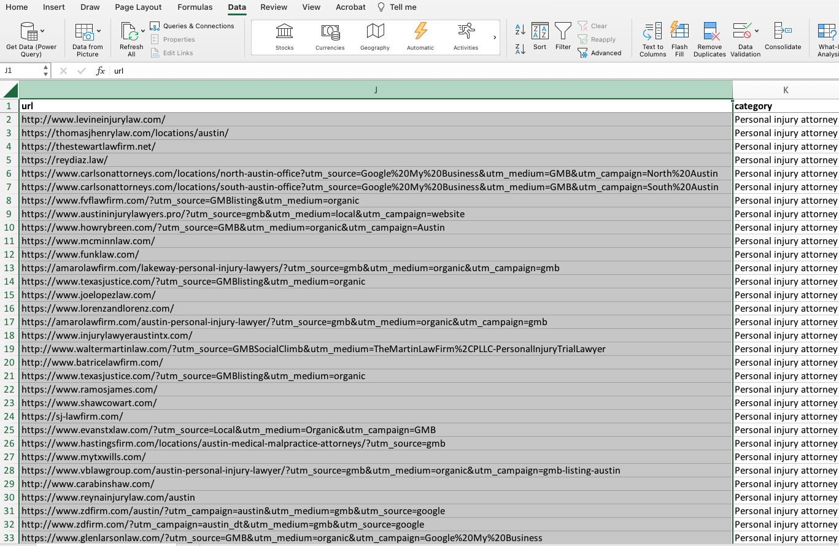Run Flash Fill on selection
This screenshot has width=839, height=546.
(x=679, y=32)
